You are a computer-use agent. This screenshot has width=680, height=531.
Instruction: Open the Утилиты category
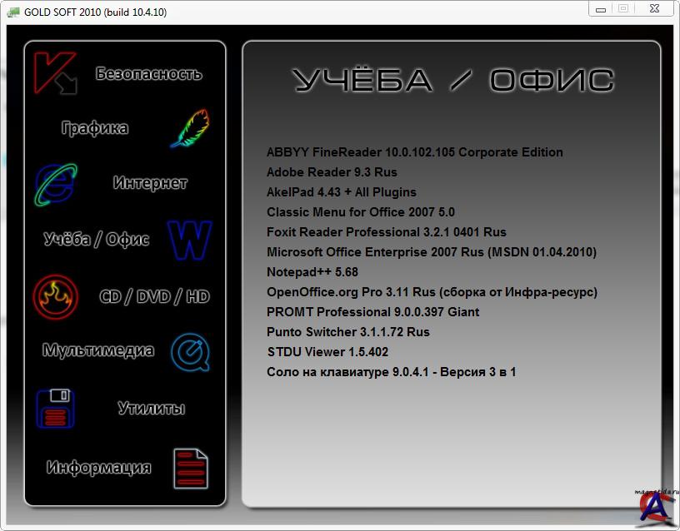tap(152, 408)
